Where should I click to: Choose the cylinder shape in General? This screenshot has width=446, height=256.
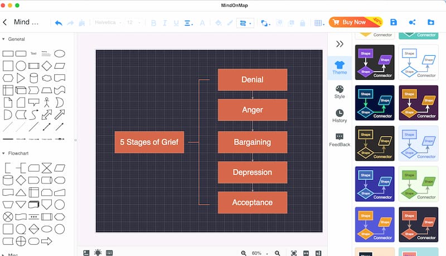(33, 78)
